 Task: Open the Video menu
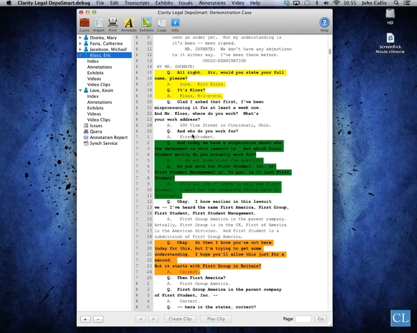point(237,3)
